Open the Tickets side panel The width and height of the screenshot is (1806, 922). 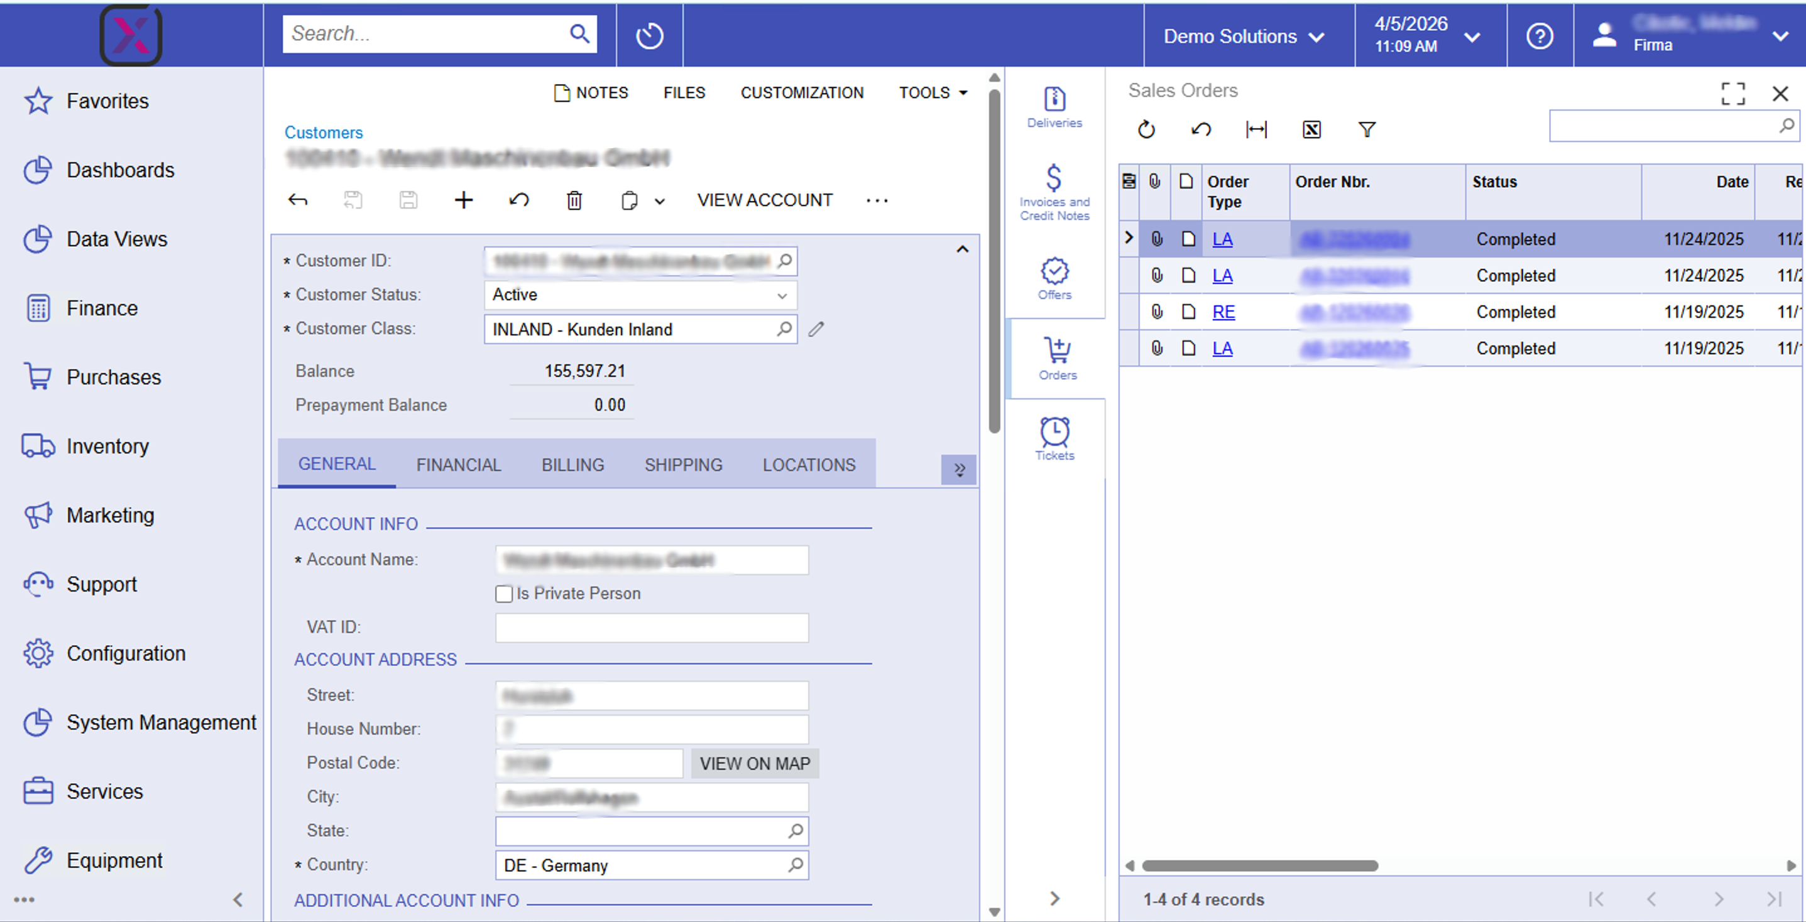[x=1054, y=436]
